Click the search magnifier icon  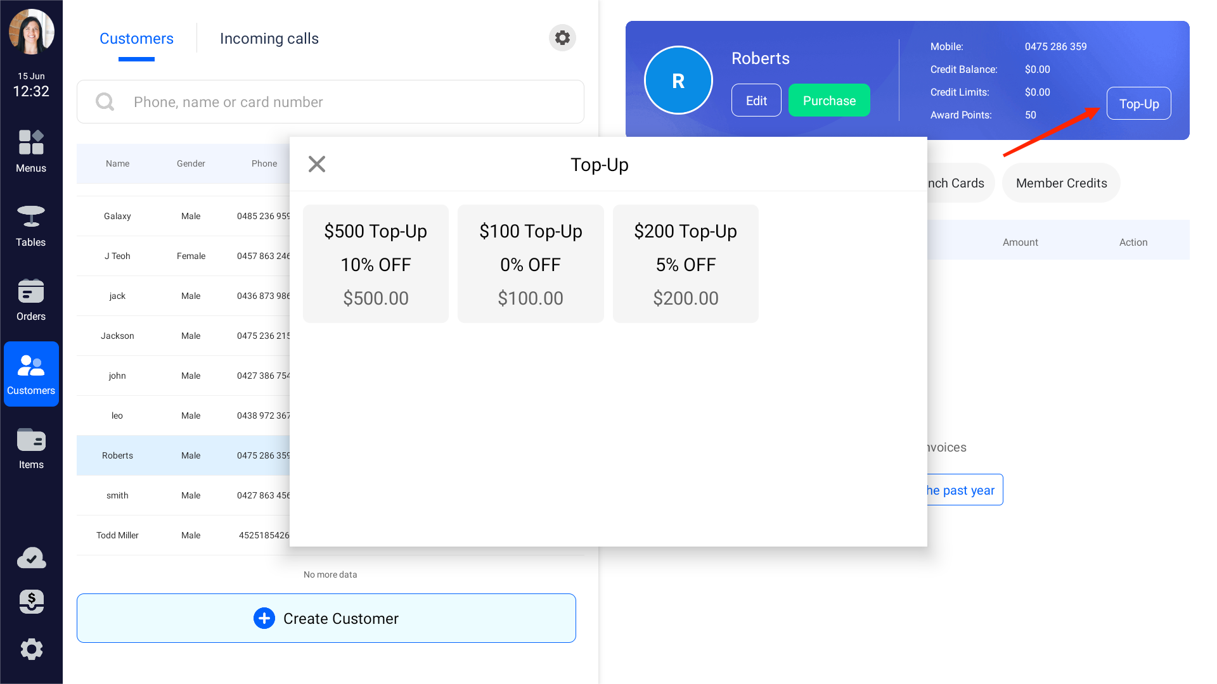105,101
